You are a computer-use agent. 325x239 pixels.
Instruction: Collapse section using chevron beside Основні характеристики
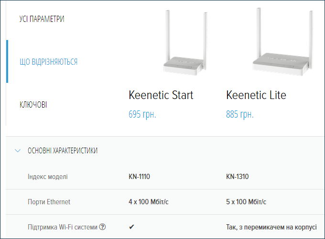click(x=18, y=150)
